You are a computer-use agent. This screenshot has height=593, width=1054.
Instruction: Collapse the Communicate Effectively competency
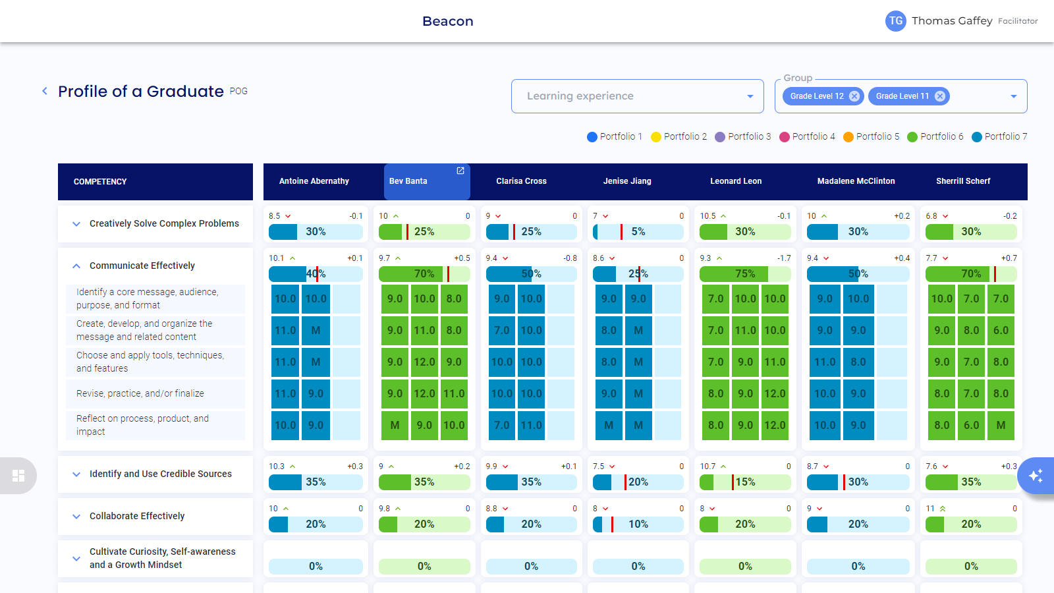(76, 266)
